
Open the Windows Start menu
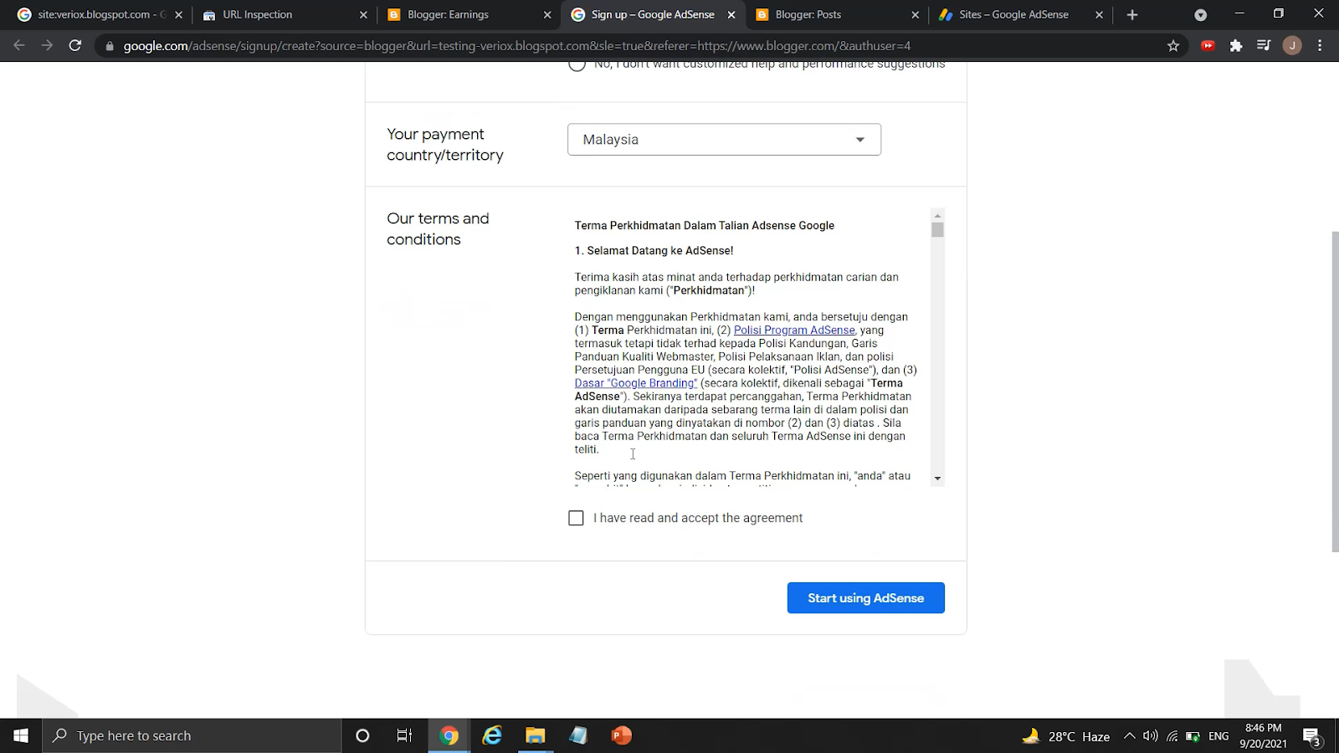click(x=21, y=735)
